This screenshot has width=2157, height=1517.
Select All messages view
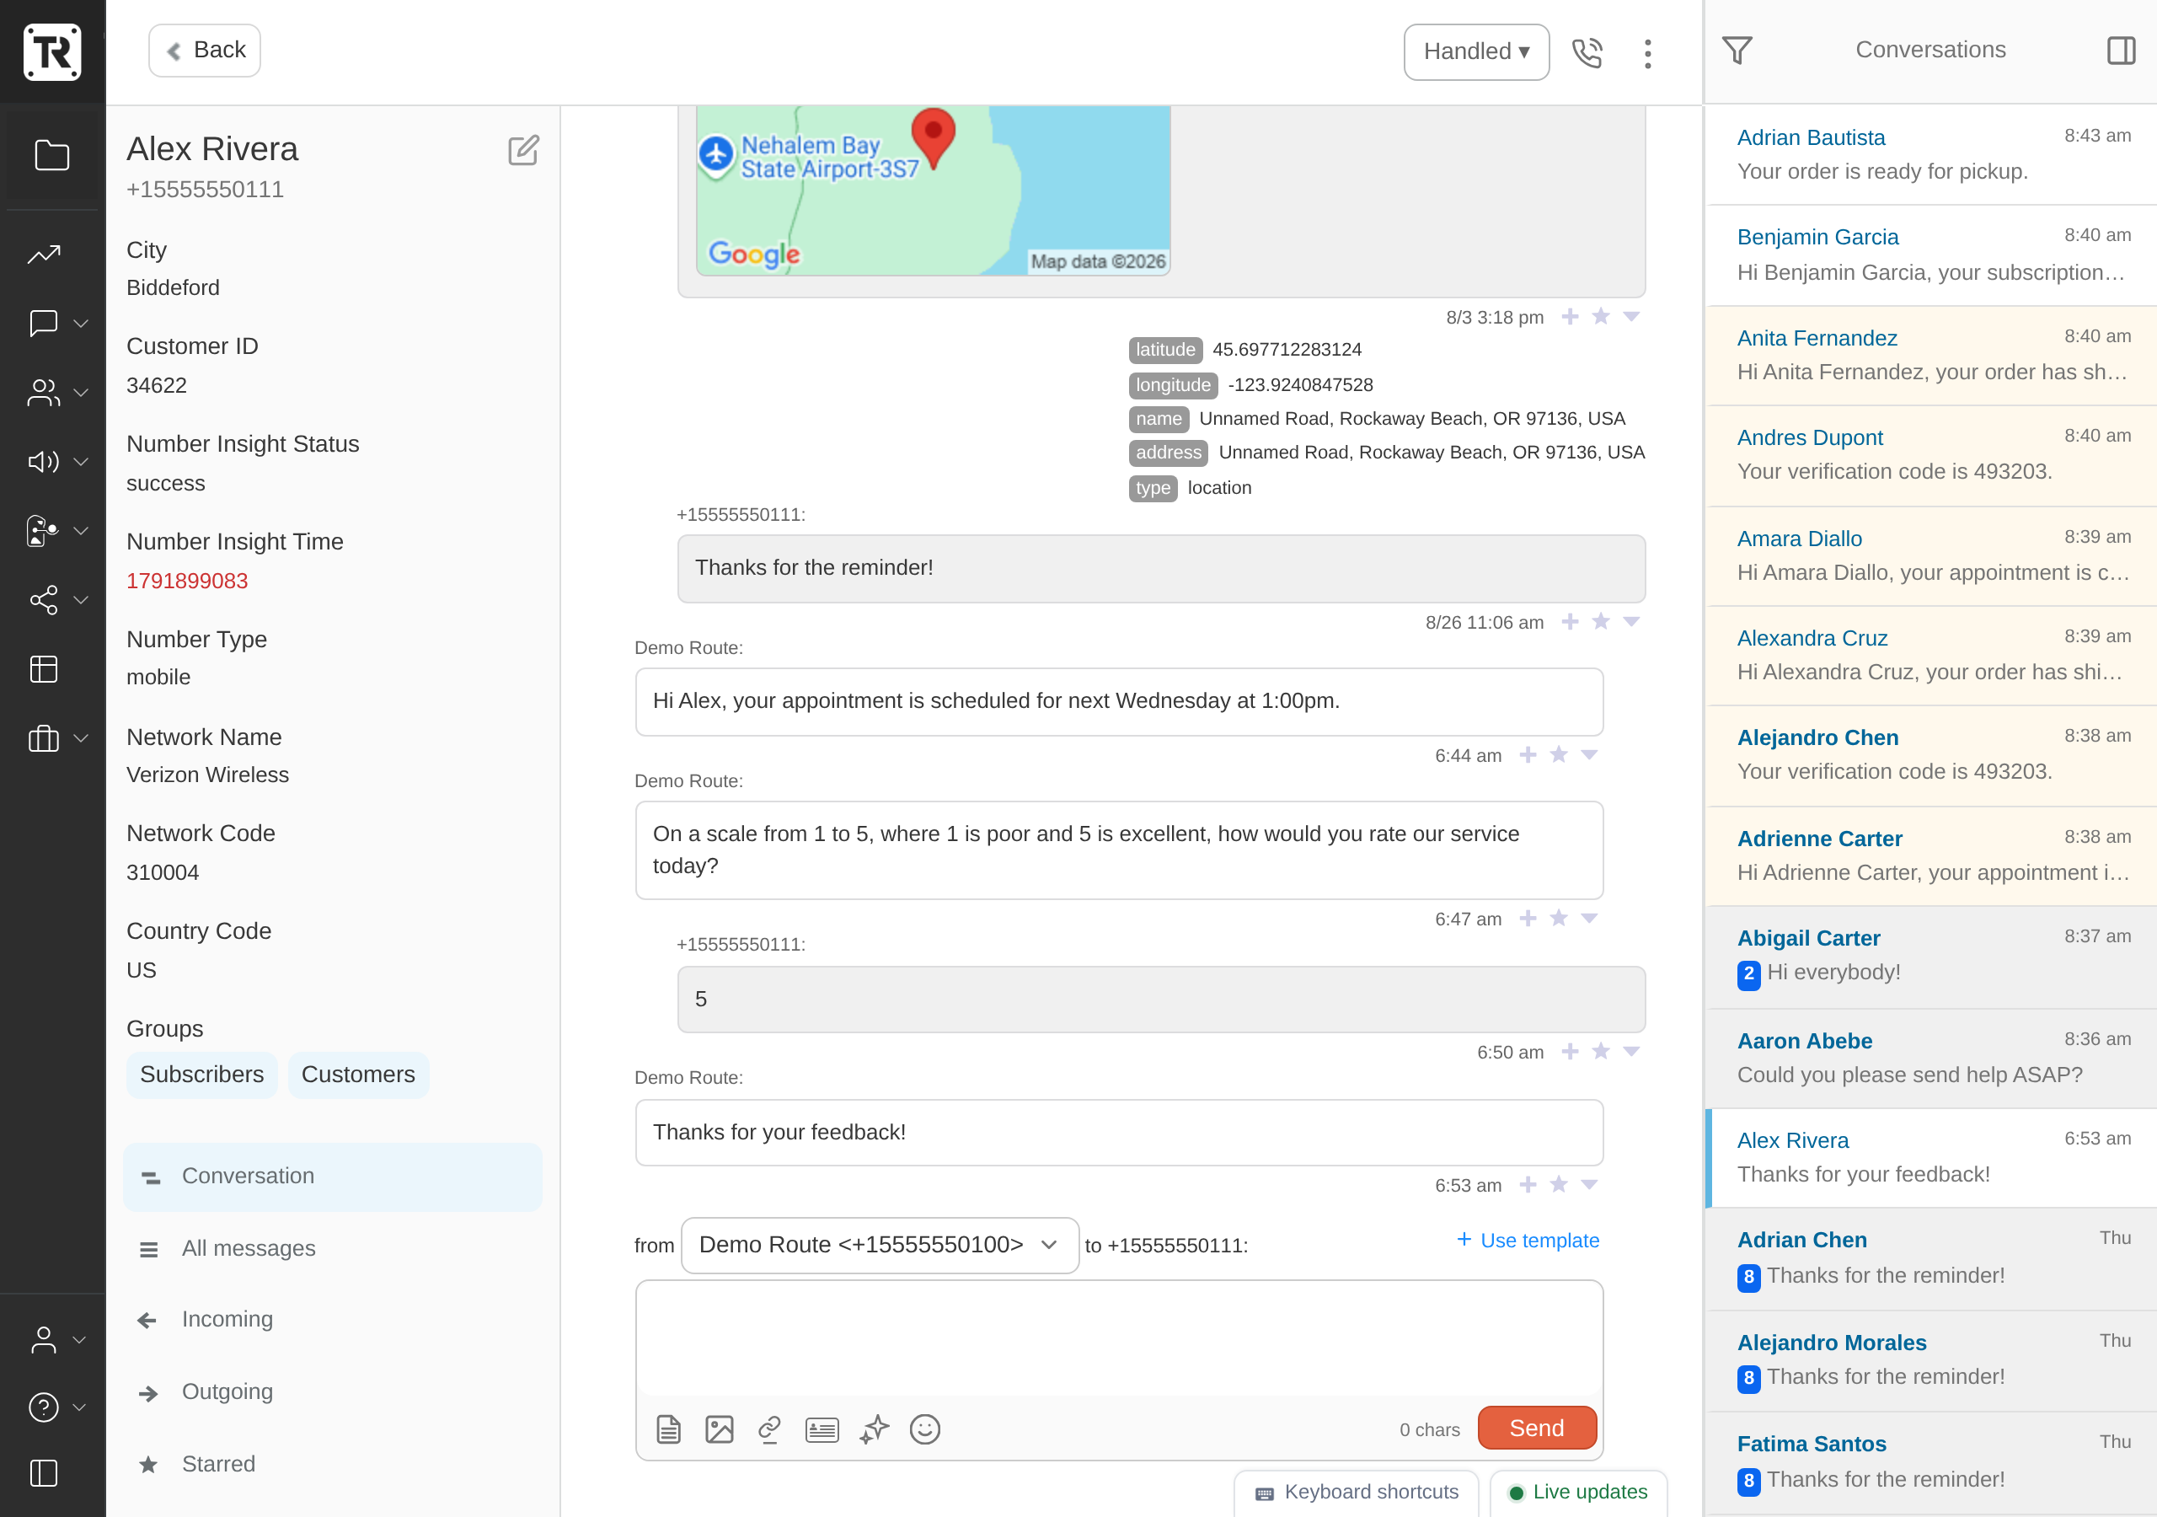[x=333, y=1249]
